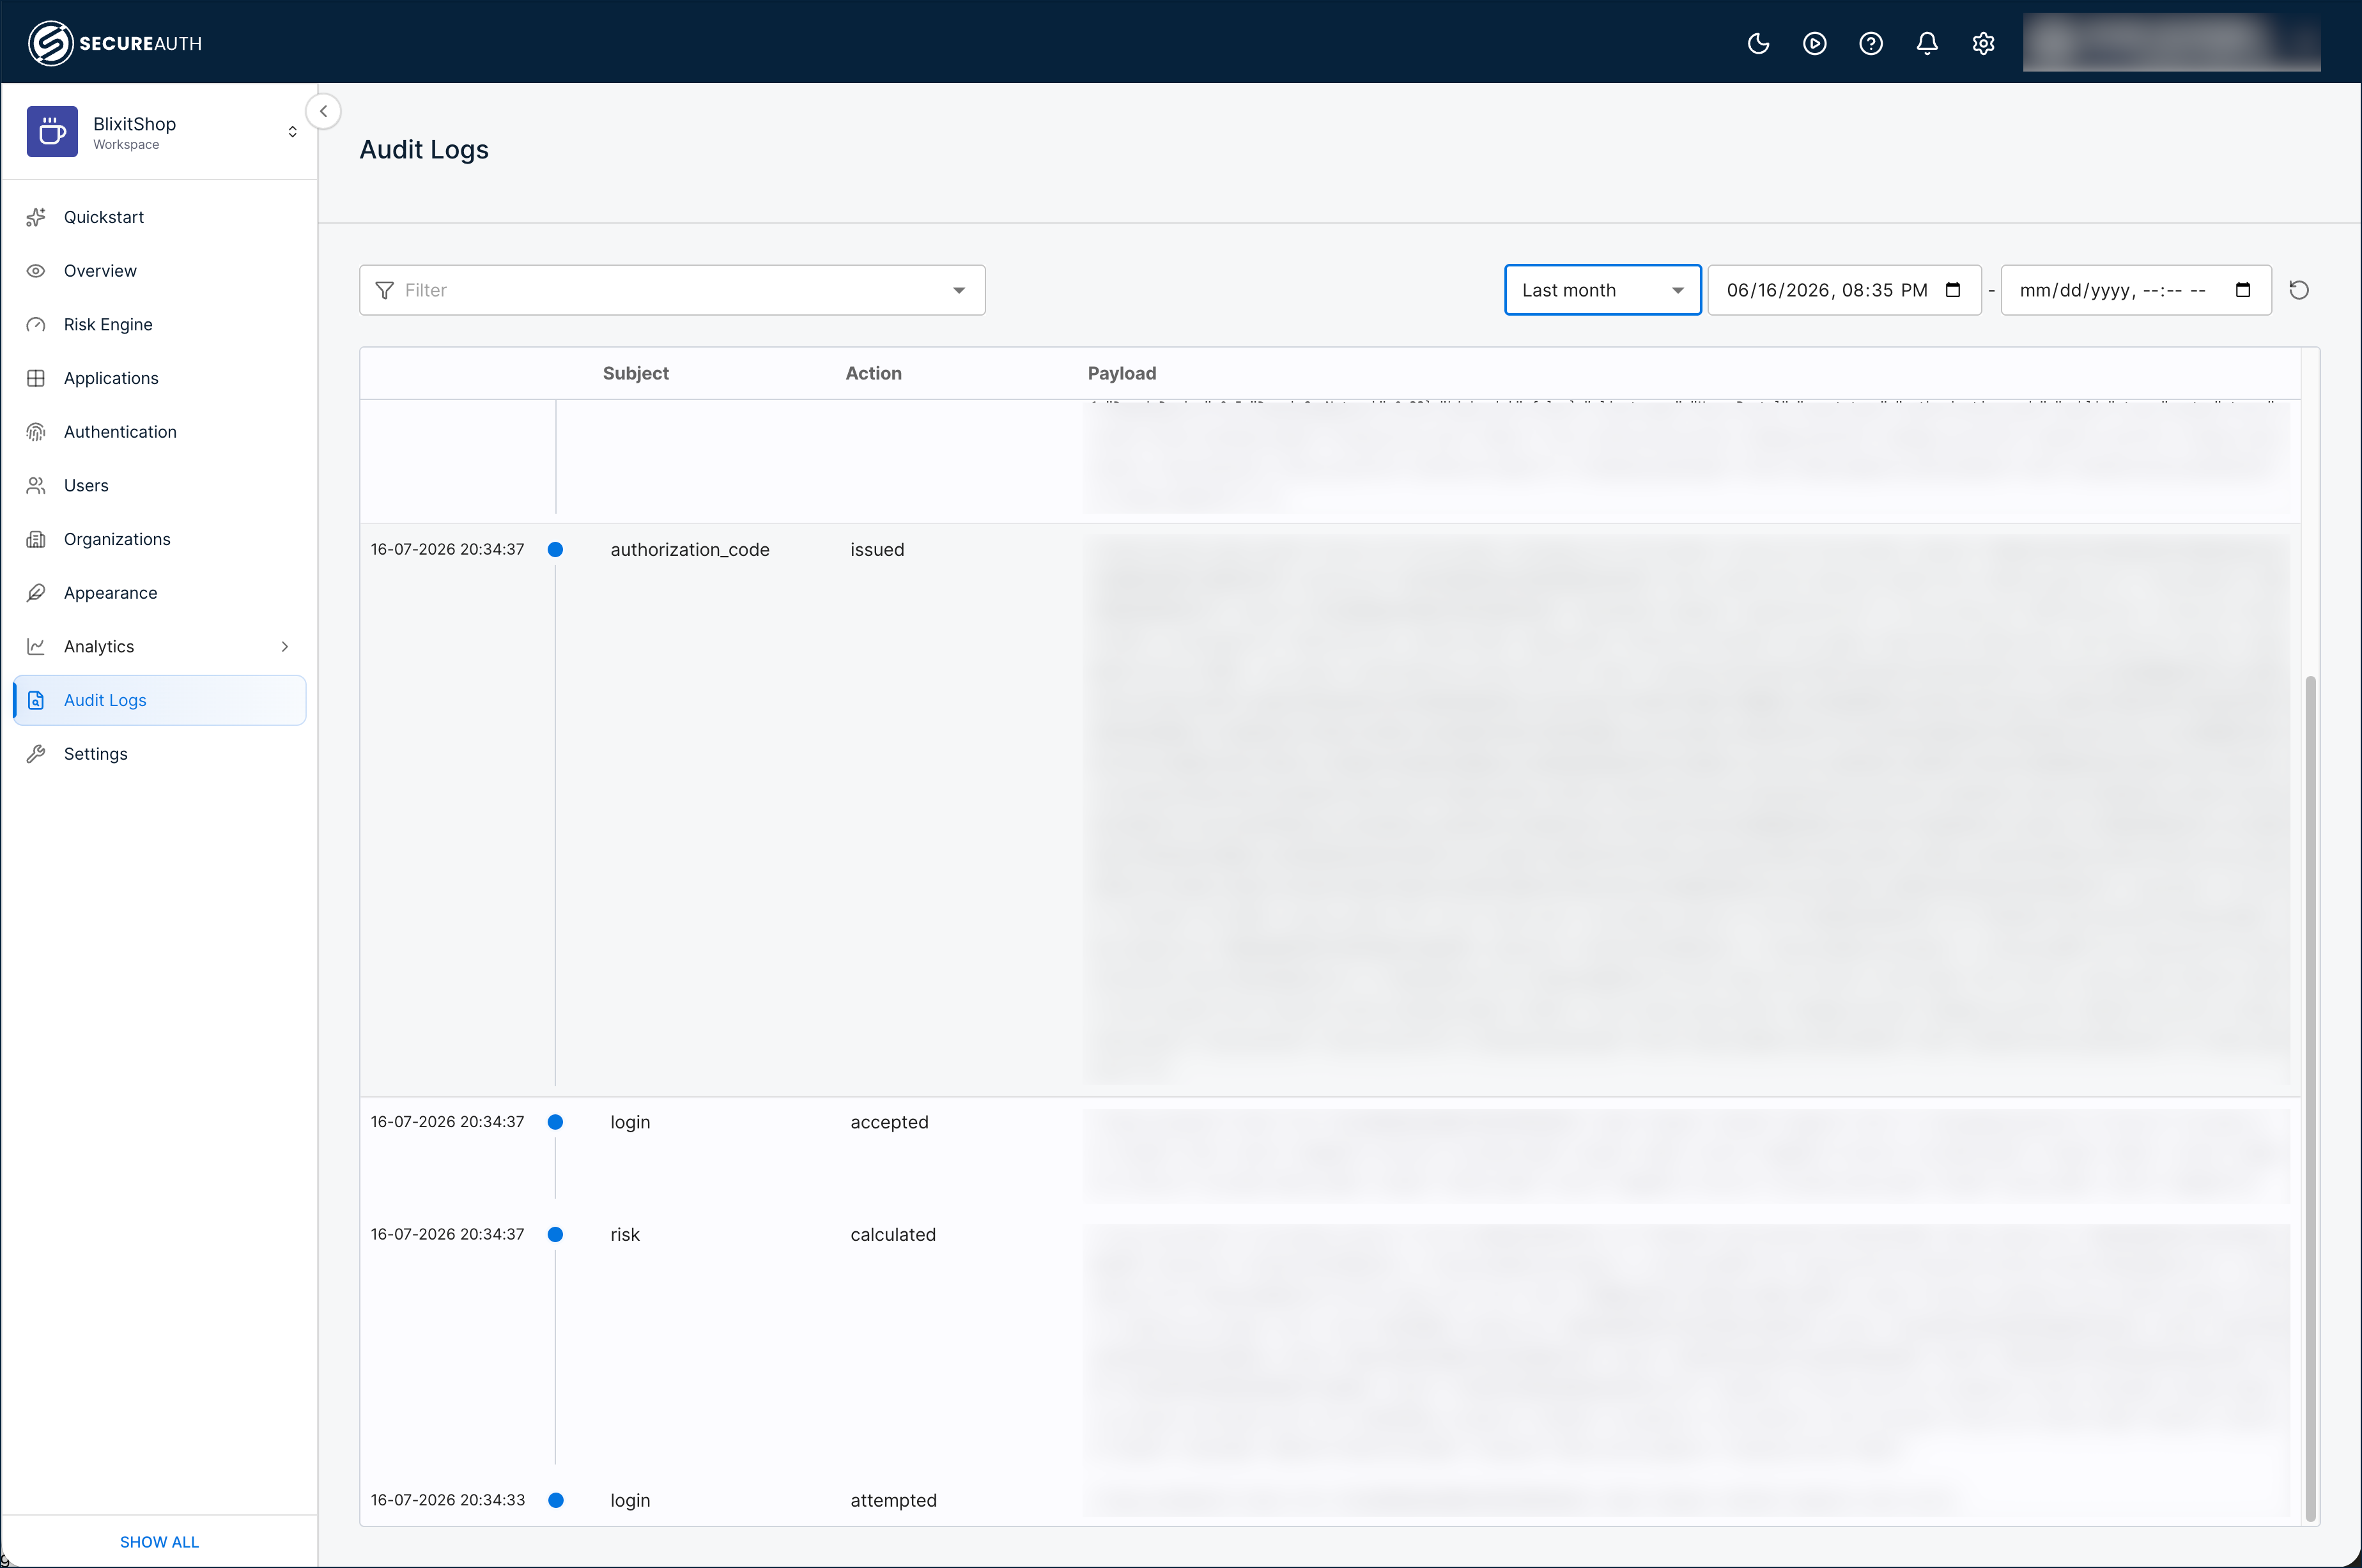Click the accepted action cell
2362x1568 pixels.
coord(889,1122)
